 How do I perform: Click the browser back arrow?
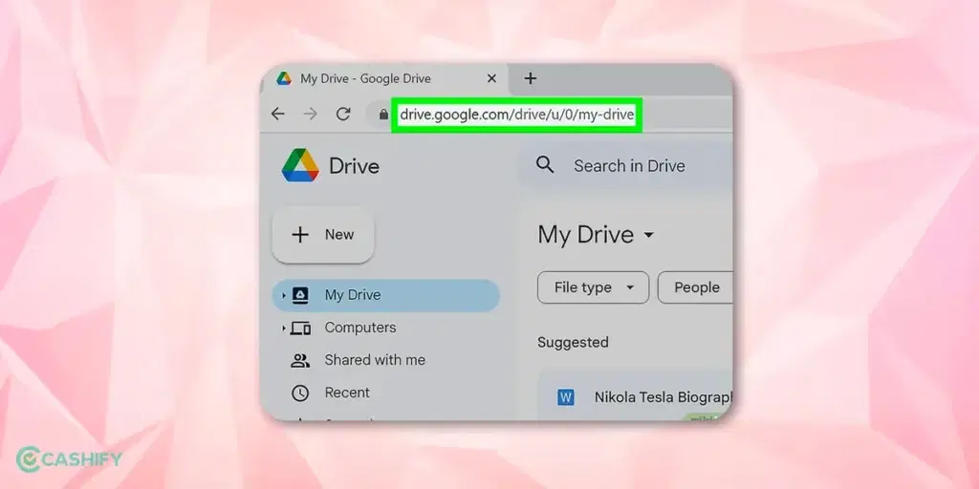[x=278, y=115]
